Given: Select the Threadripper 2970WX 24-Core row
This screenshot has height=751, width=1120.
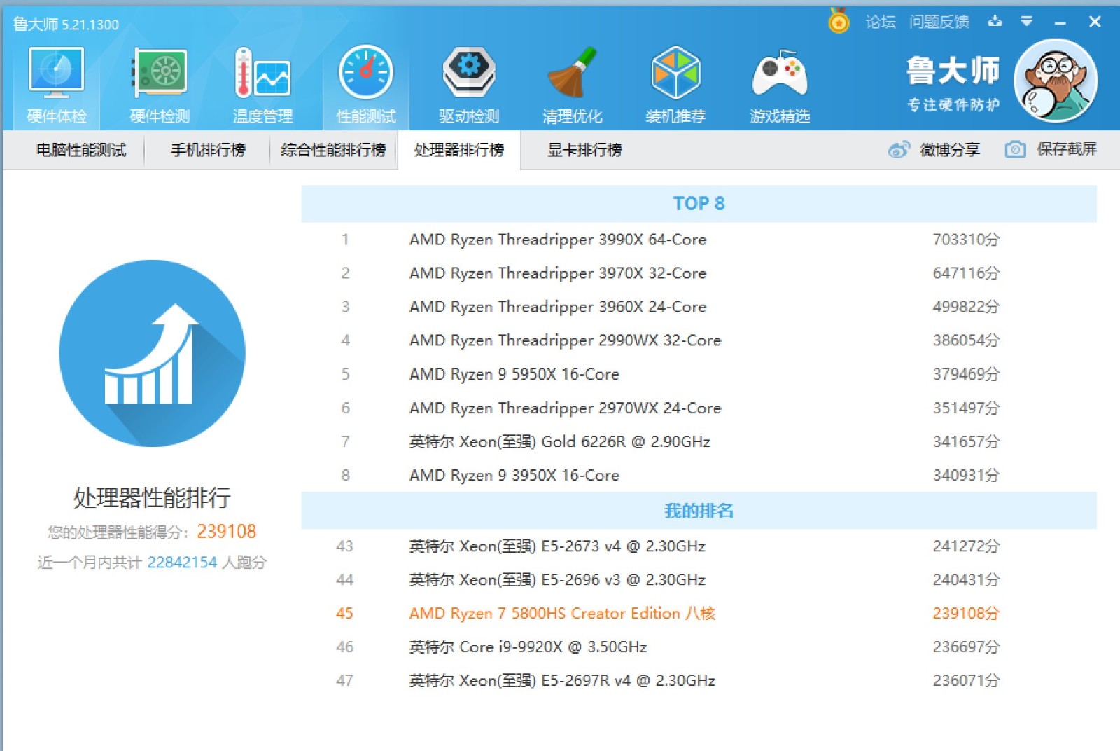Looking at the screenshot, I should [699, 408].
